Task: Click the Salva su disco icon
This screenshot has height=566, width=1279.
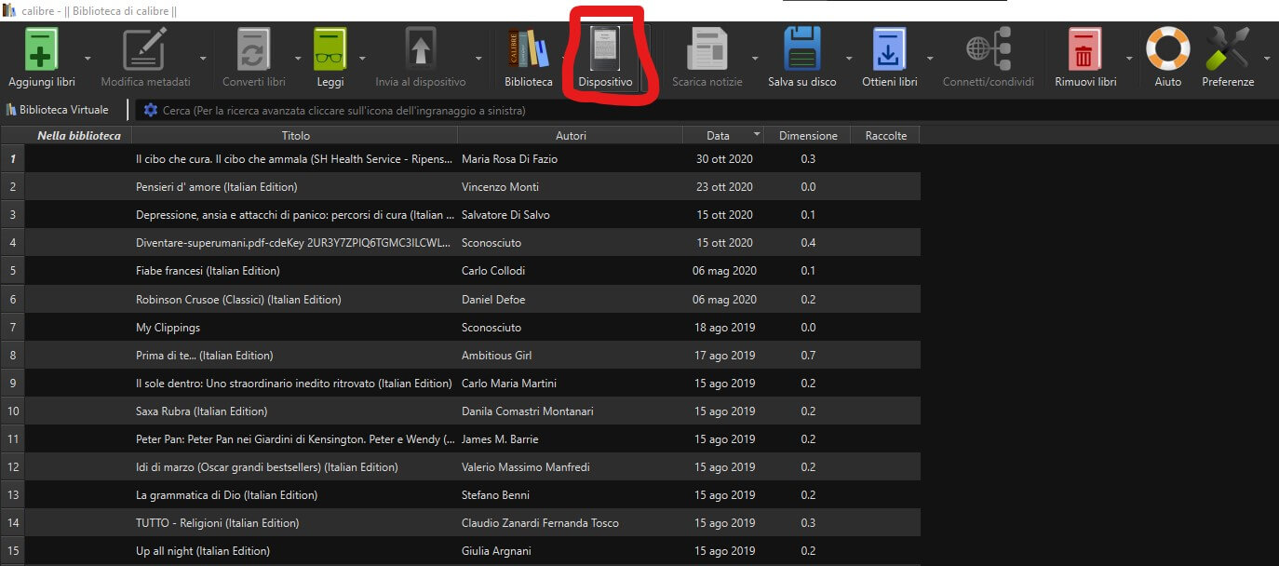Action: [x=801, y=49]
